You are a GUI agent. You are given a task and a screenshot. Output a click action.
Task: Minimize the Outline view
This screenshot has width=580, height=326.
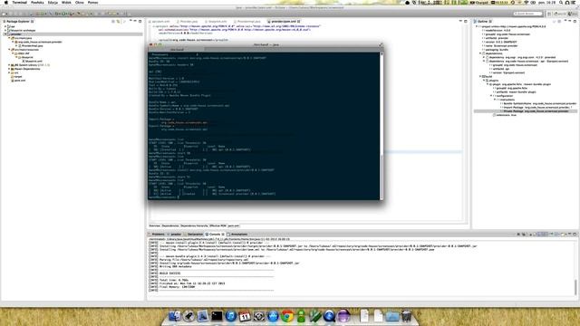pyautogui.click(x=570, y=21)
